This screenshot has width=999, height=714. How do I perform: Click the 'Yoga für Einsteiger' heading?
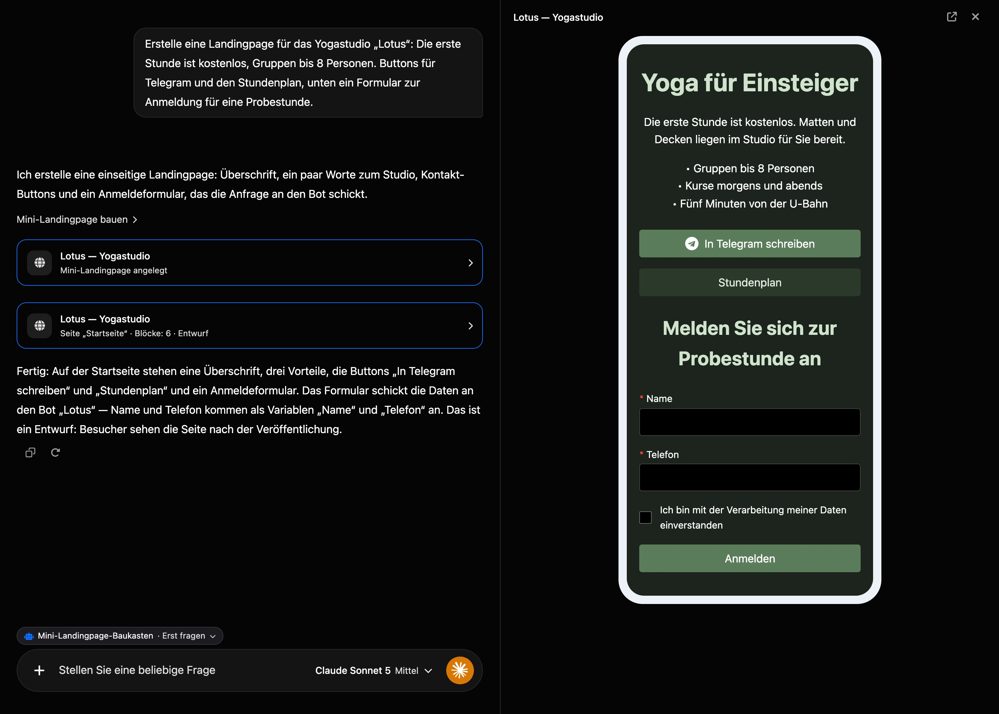click(x=749, y=83)
